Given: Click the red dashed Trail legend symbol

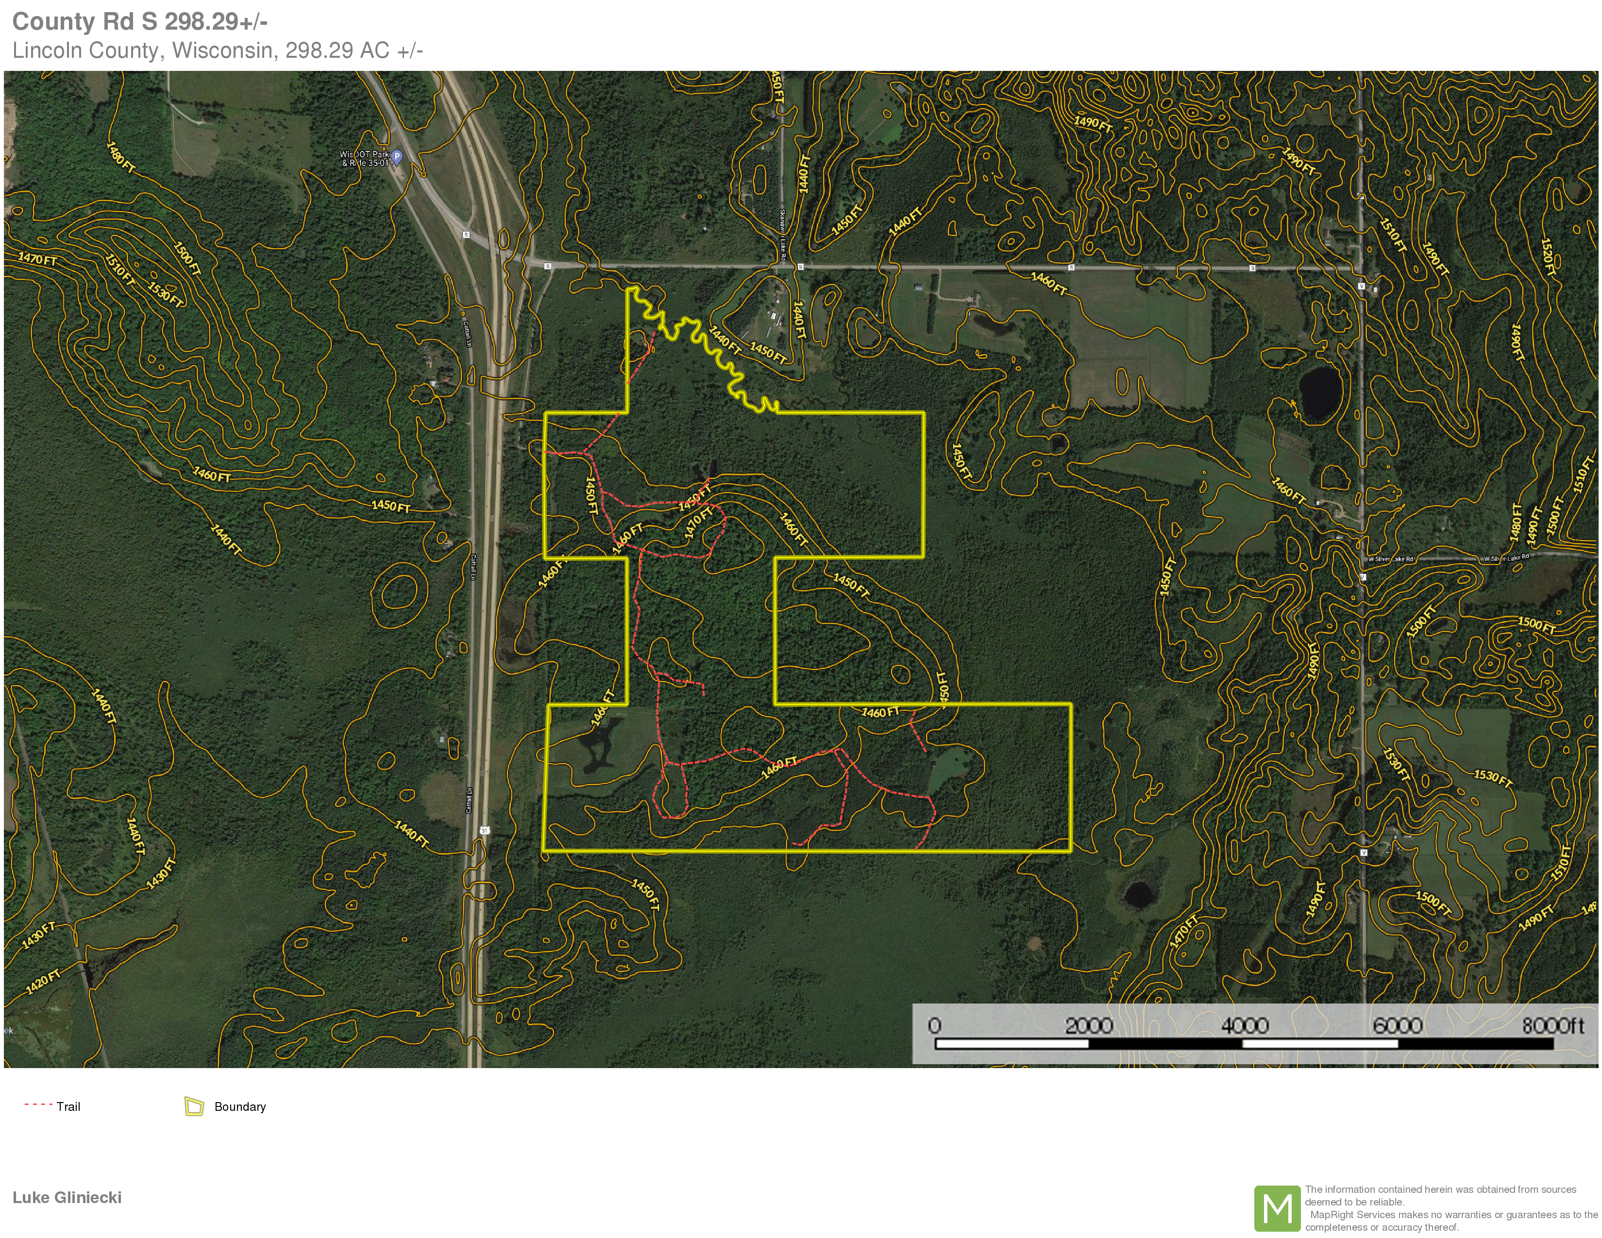Looking at the screenshot, I should (x=38, y=1104).
